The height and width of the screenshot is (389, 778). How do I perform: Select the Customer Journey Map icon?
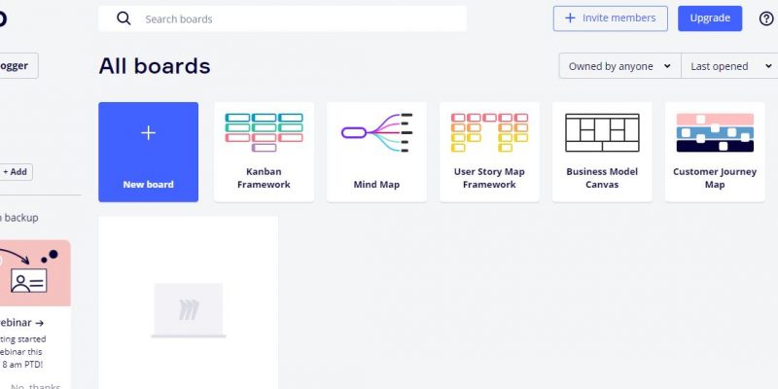[715, 133]
